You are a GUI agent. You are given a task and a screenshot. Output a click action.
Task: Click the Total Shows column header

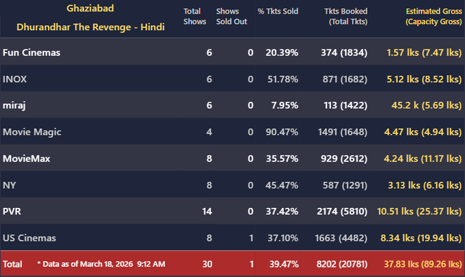(x=194, y=16)
